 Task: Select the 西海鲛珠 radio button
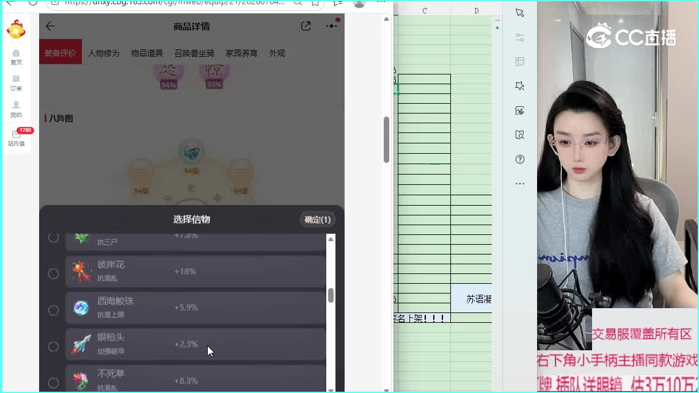(54, 310)
